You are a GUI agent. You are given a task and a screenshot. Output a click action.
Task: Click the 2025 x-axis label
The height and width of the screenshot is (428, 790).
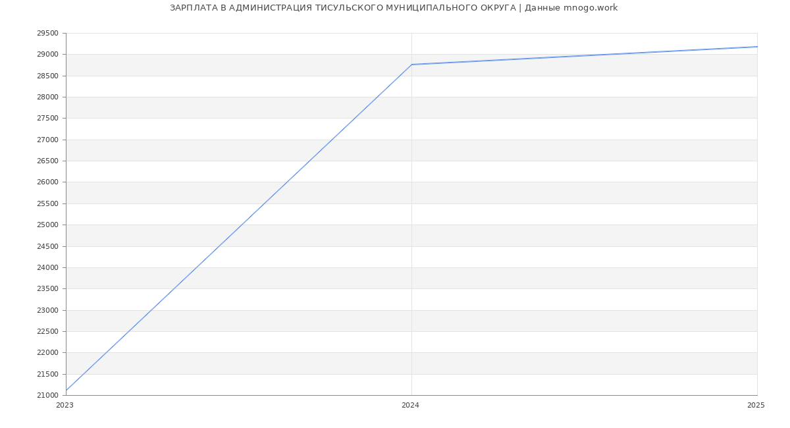(x=756, y=406)
